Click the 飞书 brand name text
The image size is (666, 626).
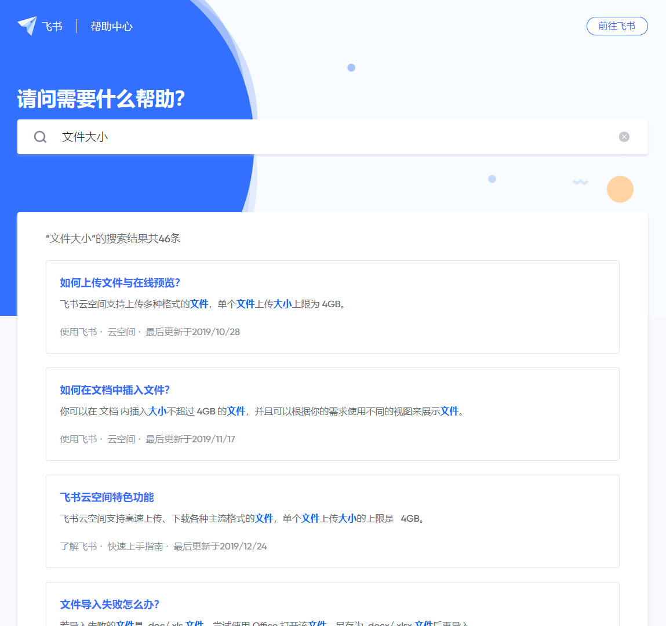tap(52, 26)
